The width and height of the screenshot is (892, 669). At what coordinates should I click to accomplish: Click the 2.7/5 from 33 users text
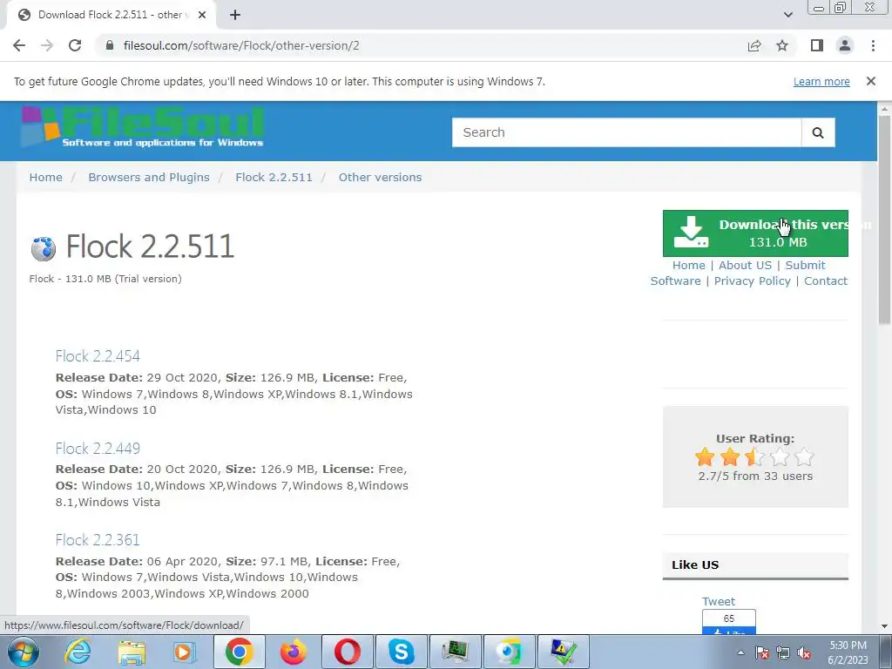pos(755,476)
